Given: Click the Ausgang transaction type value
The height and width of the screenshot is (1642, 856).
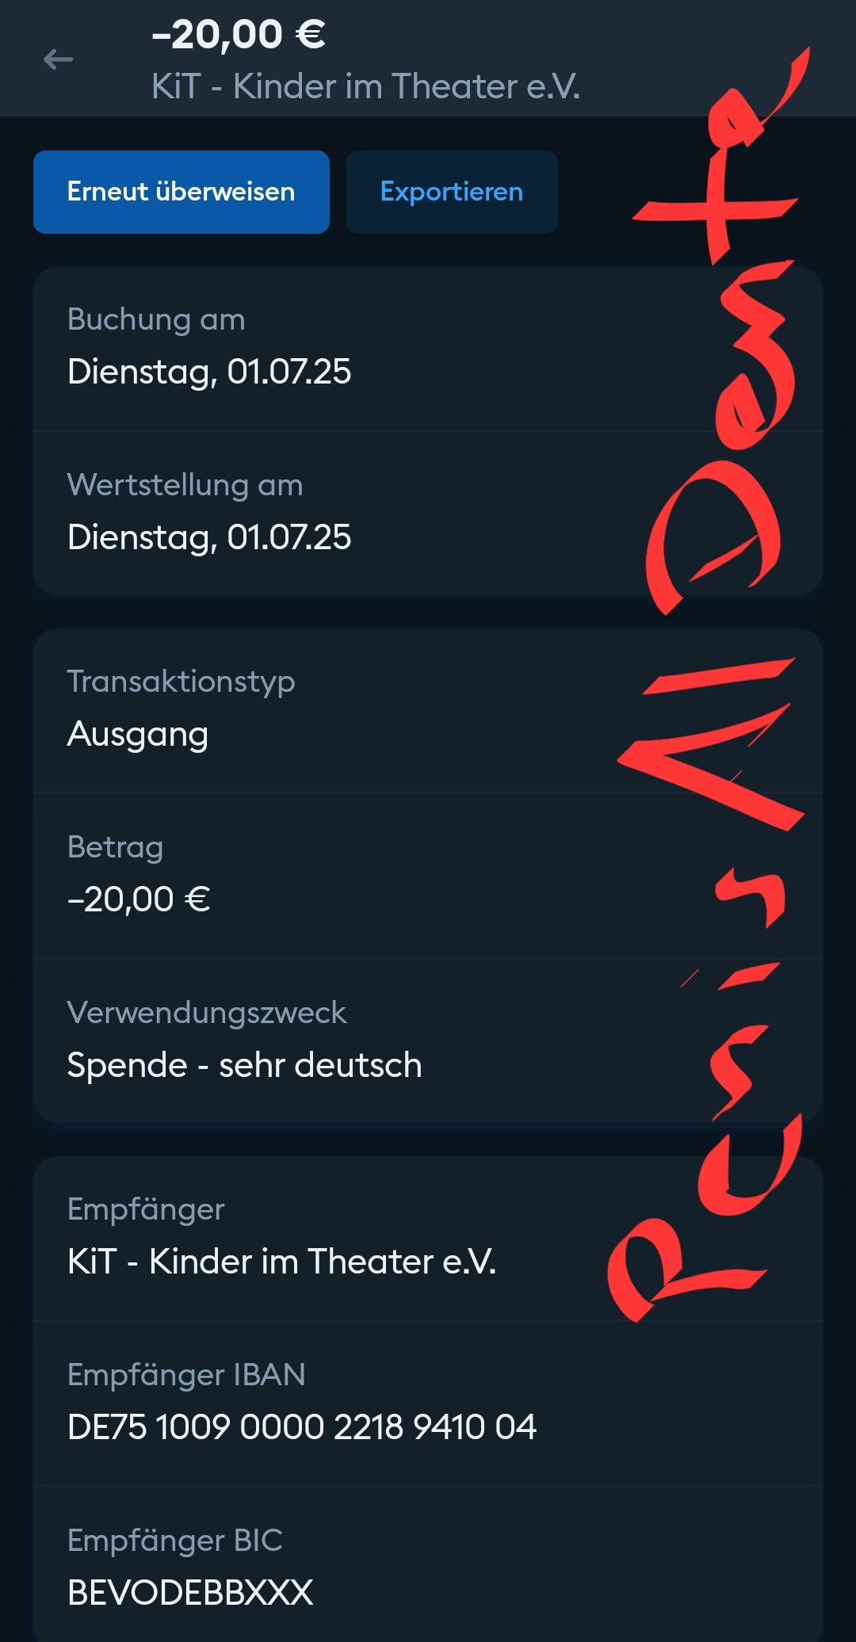Looking at the screenshot, I should (x=138, y=734).
